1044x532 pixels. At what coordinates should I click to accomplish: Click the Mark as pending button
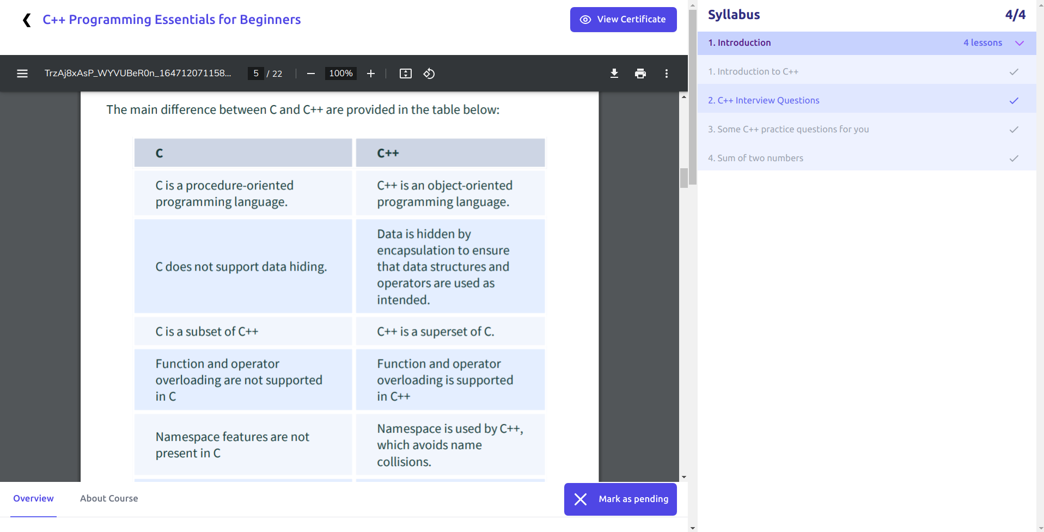(x=620, y=499)
